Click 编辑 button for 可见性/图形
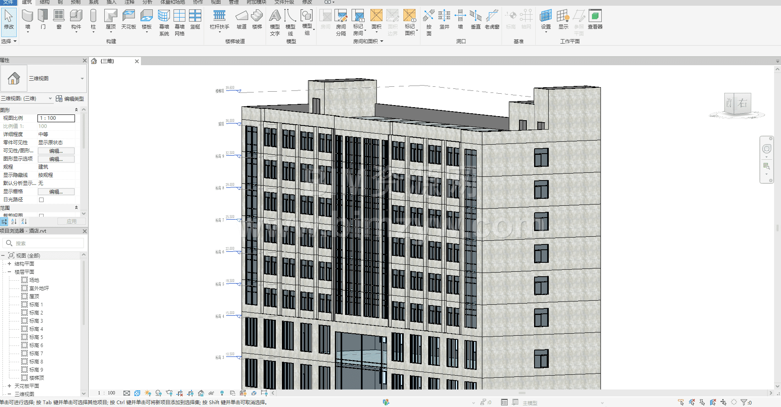 (x=56, y=151)
